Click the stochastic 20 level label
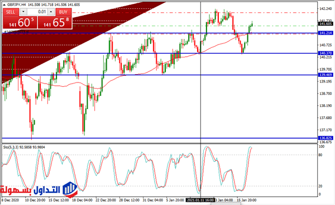 320,186
